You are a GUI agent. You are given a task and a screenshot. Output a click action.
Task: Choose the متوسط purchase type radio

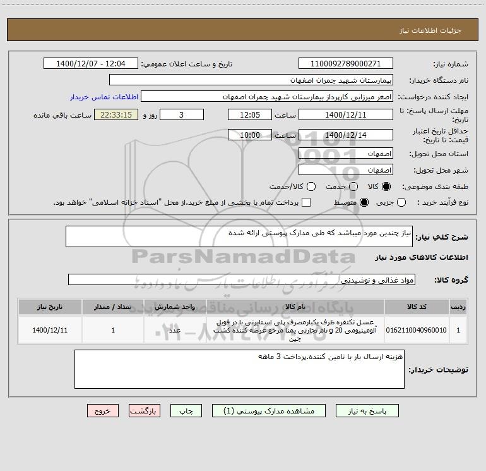[364, 202]
